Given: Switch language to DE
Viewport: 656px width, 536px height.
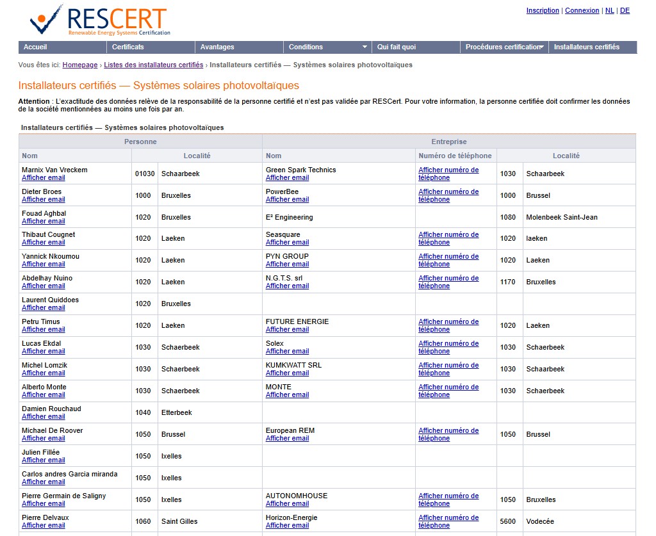Looking at the screenshot, I should tap(623, 10).
